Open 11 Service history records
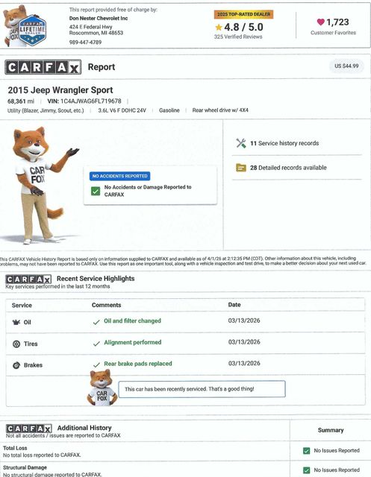371x477 pixels. click(x=284, y=143)
